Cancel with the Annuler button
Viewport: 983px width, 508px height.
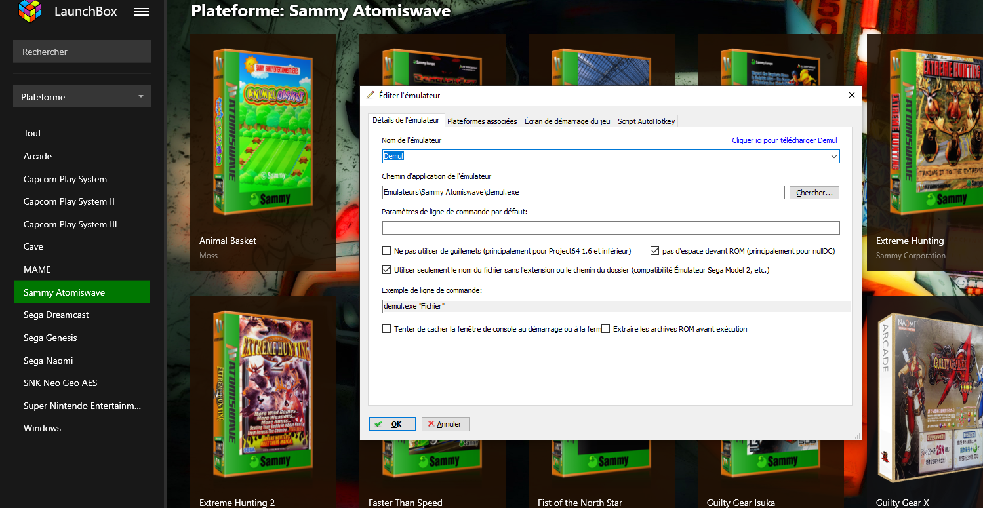click(x=445, y=424)
